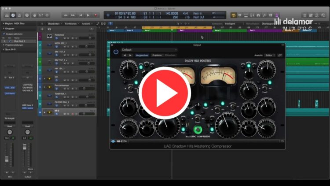Click the Intro 1 arrangement marker
This screenshot has width=330, height=186.
(115, 30)
